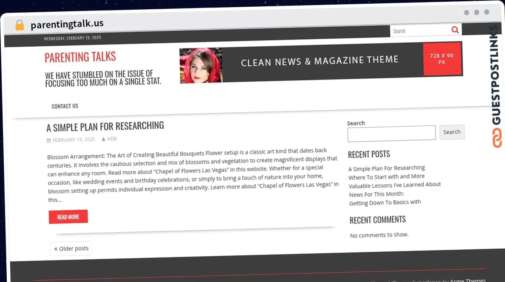Click the orange padlock icon

click(x=19, y=25)
